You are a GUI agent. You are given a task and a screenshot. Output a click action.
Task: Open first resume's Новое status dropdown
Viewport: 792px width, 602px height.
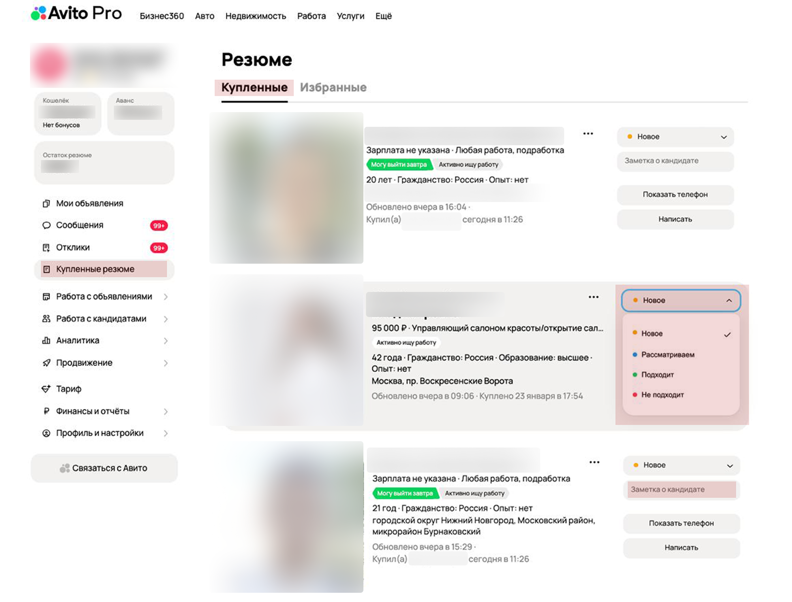[x=675, y=137]
